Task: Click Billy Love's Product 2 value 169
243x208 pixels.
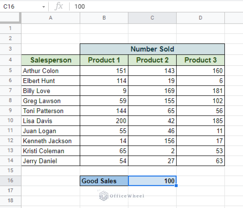Action: tap(152, 91)
